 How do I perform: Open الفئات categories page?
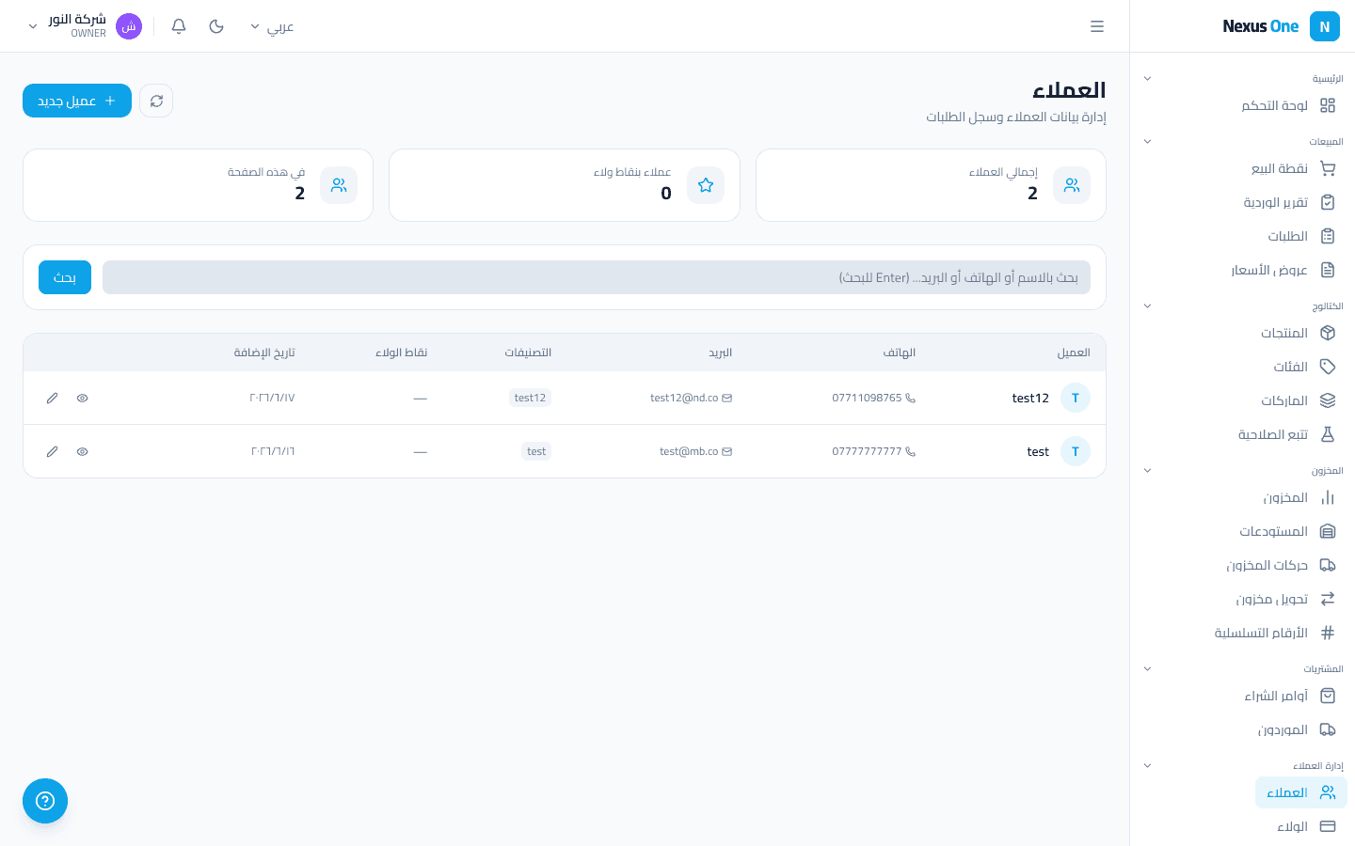(1305, 367)
